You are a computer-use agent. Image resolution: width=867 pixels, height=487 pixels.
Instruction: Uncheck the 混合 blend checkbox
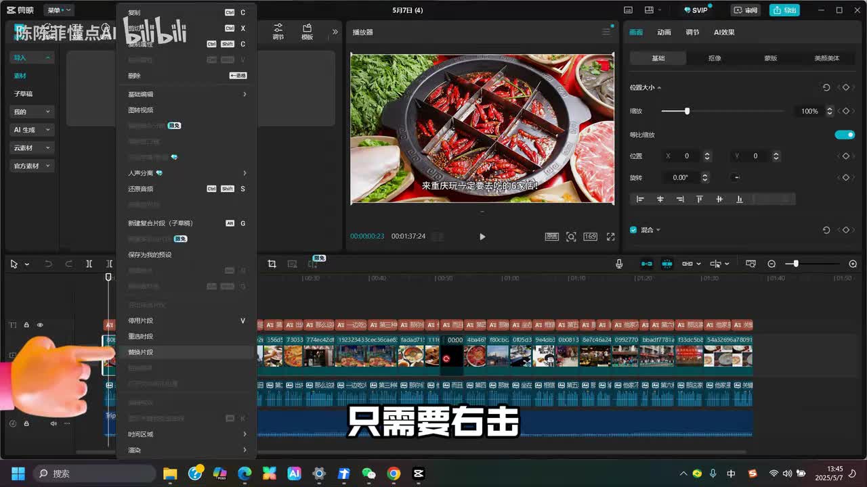click(633, 230)
